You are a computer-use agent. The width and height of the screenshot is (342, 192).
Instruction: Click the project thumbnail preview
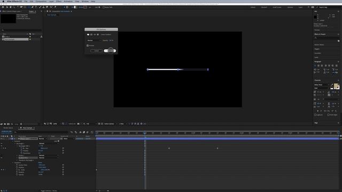[9, 19]
